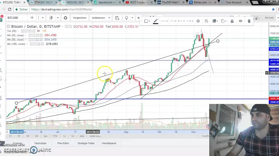Reload the page with browser refresh button
Viewport: 279px width, 156px height.
click(x=9, y=9)
